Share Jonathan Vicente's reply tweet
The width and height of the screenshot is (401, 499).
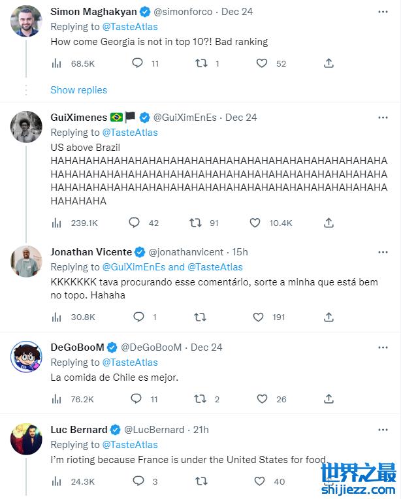point(329,317)
